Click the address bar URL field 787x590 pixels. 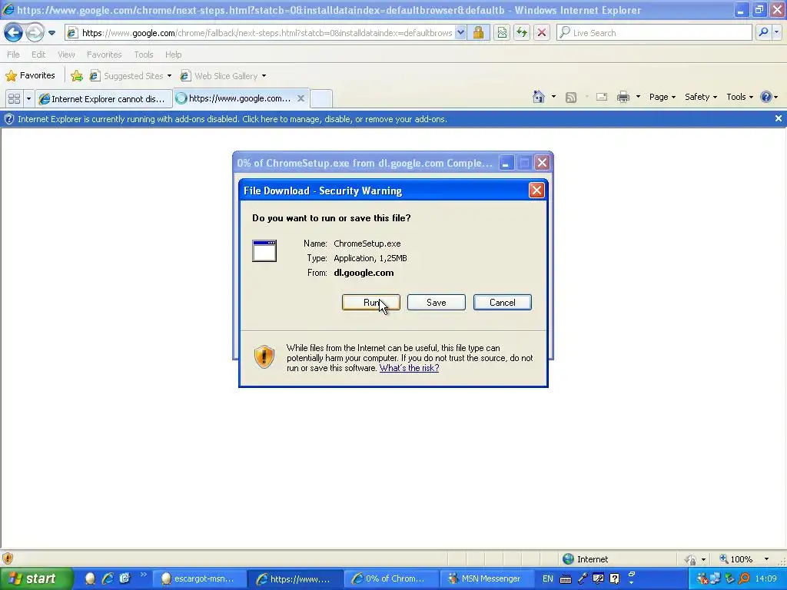(267, 33)
